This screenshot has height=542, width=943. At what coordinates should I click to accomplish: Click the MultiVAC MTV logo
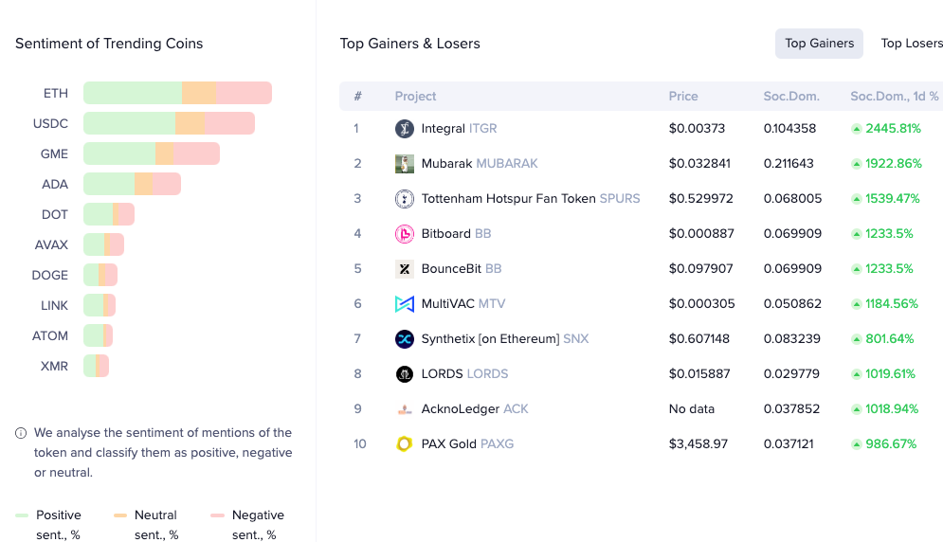point(404,304)
